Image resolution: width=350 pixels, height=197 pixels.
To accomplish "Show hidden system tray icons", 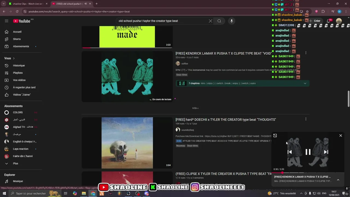I will (x=301, y=193).
